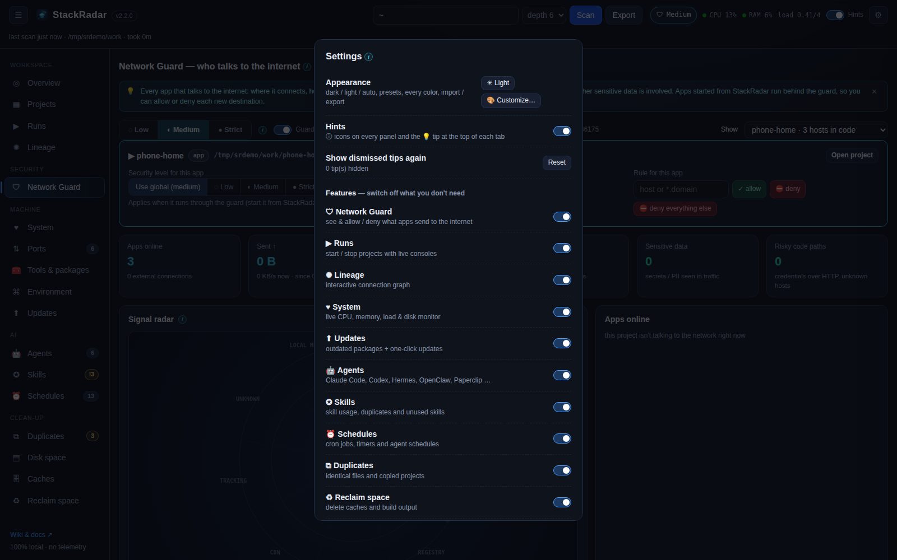Click the host or *.domain rule field
This screenshot has width=897, height=560.
[x=681, y=189]
